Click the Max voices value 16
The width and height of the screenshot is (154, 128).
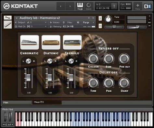[78, 22]
